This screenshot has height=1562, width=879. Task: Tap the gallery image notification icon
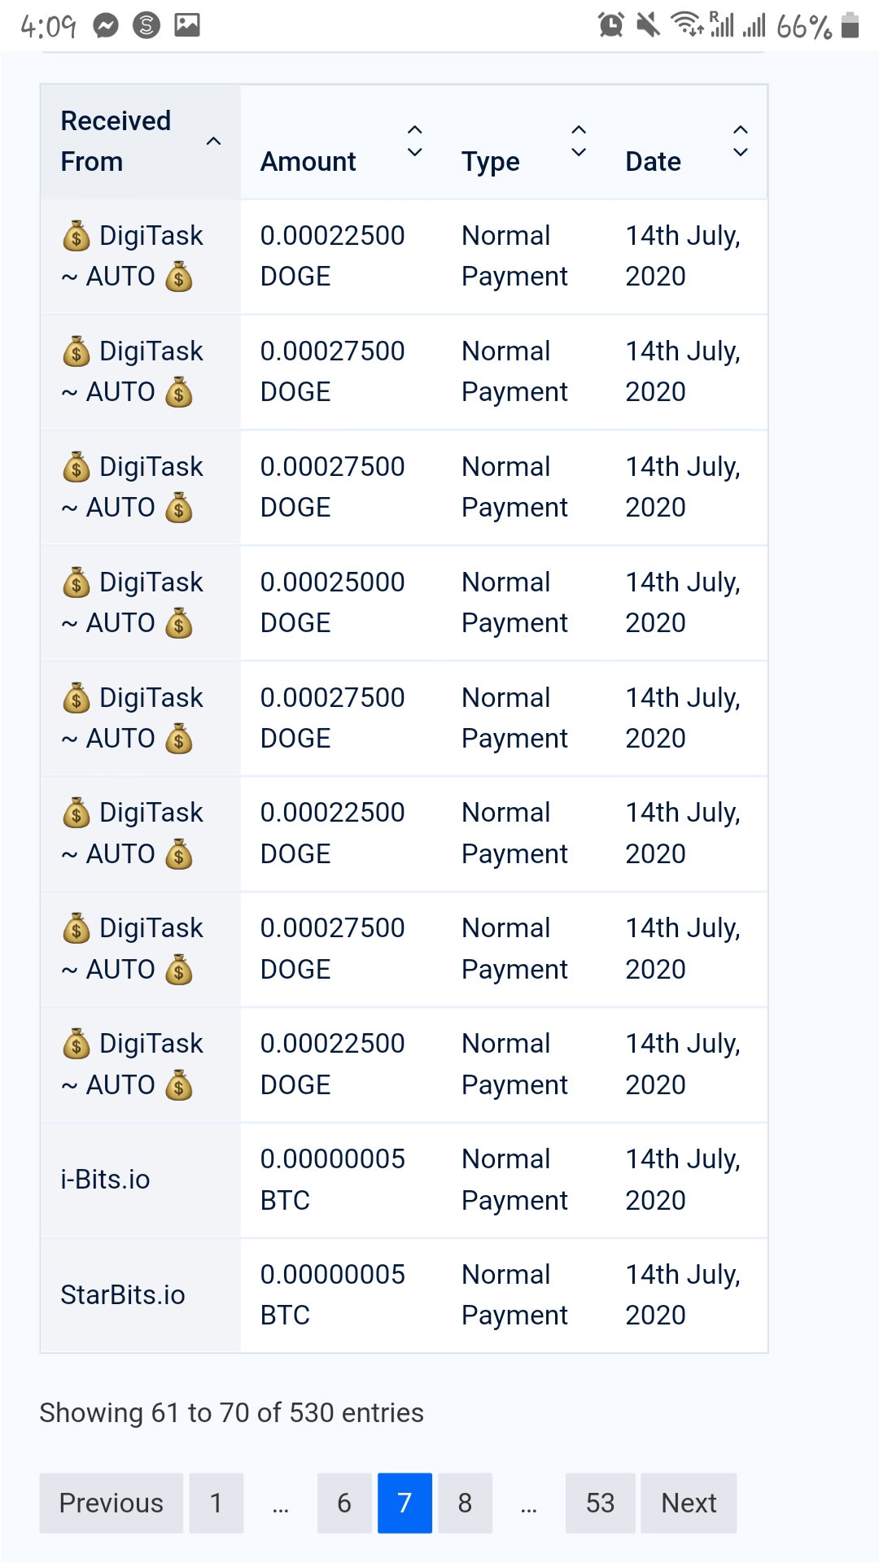187,25
